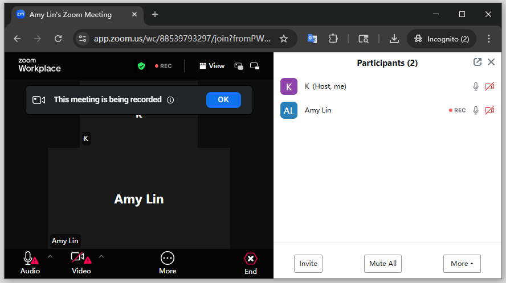Toggle Video camera in meeting toolbar
Screen dimensions: 506x283
point(79,259)
